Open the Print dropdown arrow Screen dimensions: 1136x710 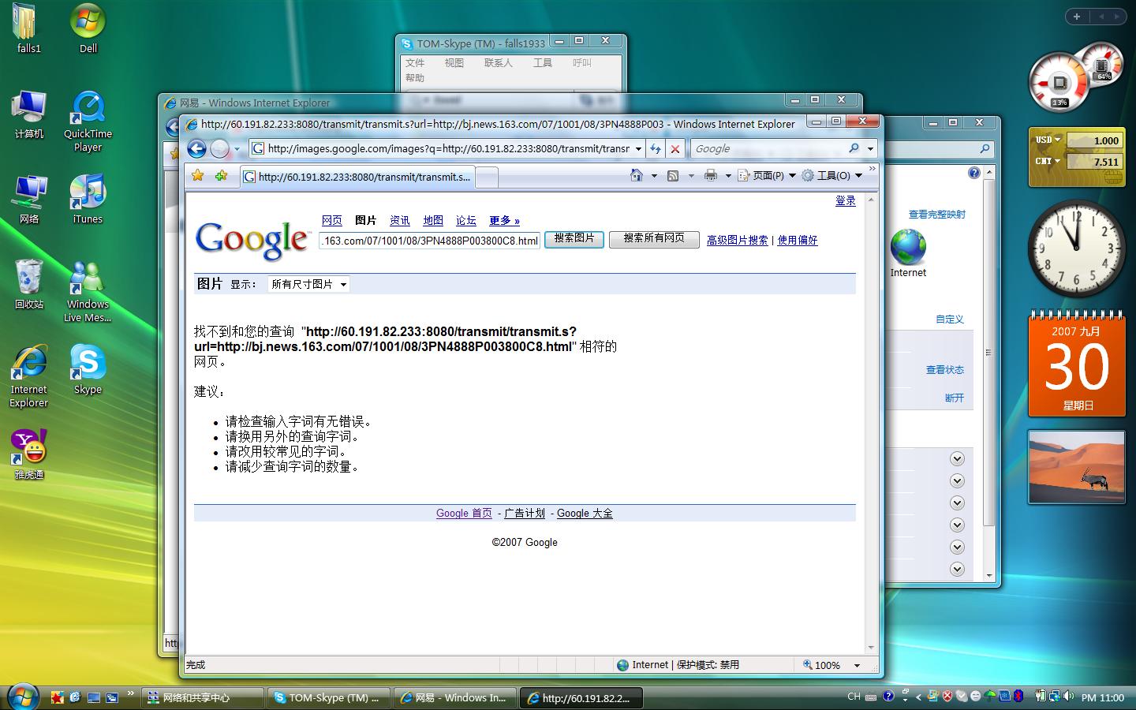pos(727,176)
